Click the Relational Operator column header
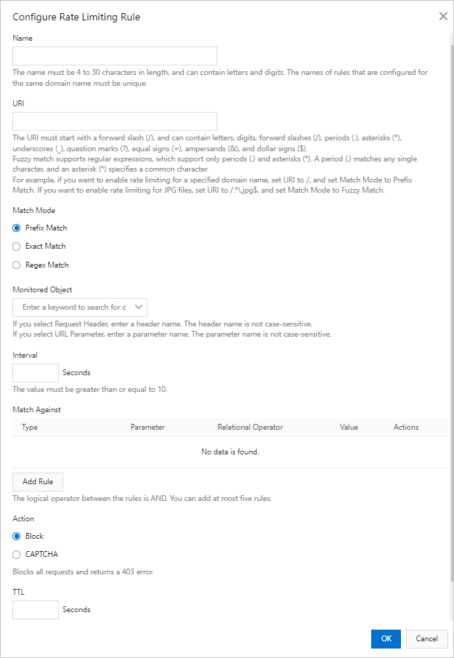The image size is (454, 658). (250, 428)
